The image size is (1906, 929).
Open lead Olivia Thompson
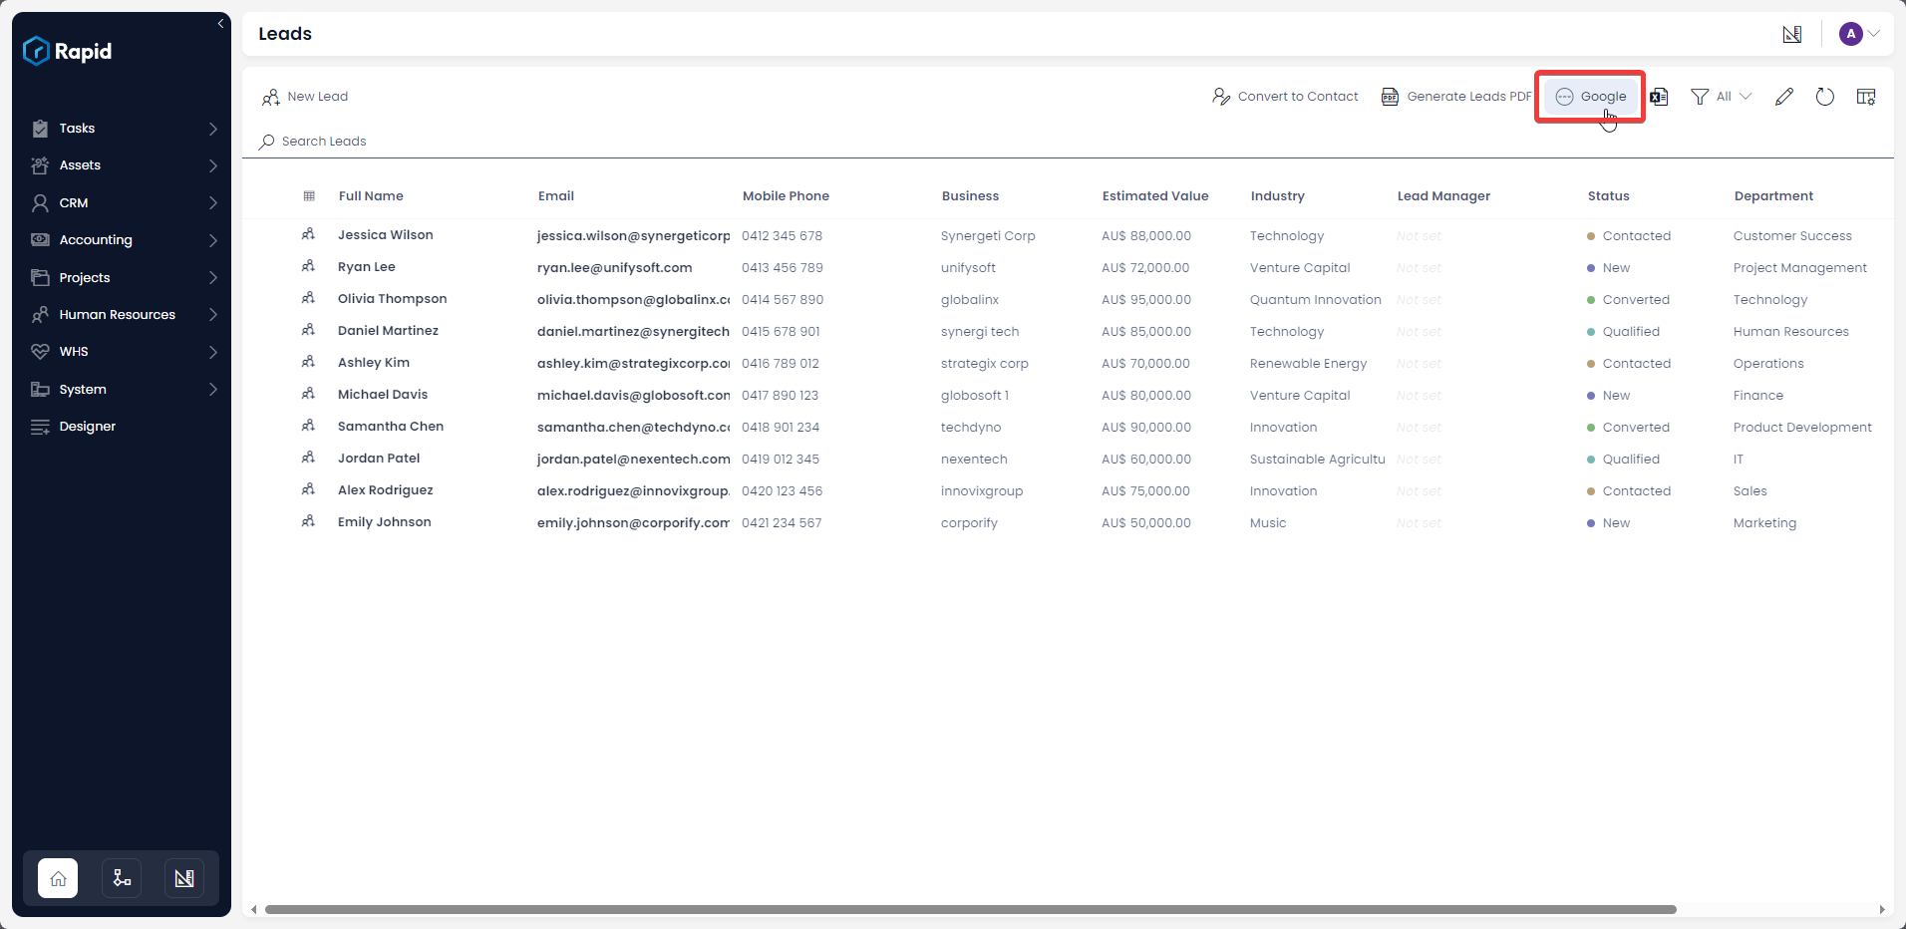click(392, 299)
